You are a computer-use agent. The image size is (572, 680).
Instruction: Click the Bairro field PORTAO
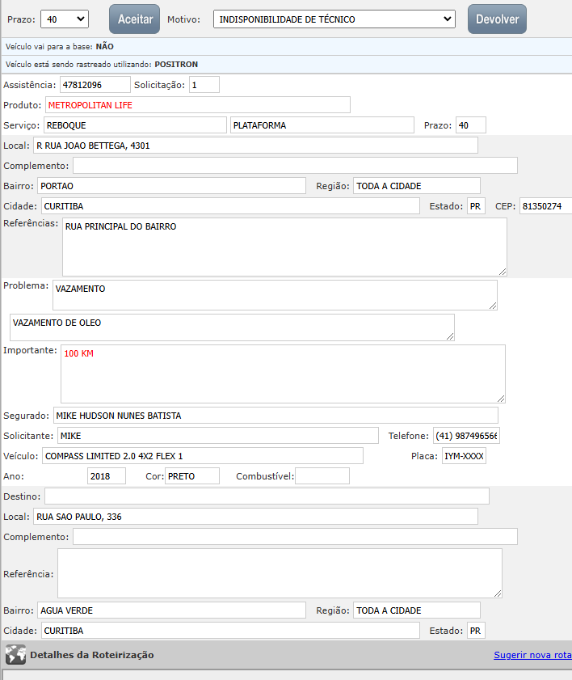click(x=171, y=186)
